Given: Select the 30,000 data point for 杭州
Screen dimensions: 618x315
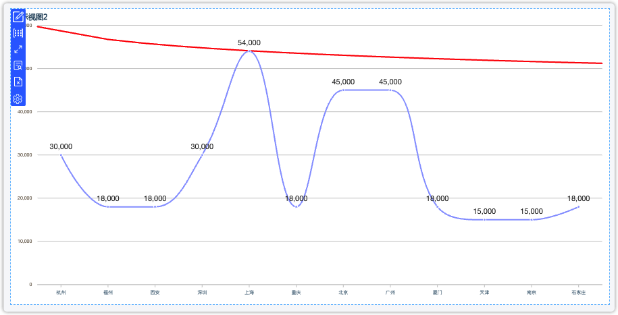Looking at the screenshot, I should click(61, 155).
